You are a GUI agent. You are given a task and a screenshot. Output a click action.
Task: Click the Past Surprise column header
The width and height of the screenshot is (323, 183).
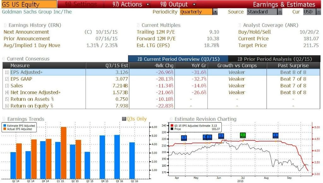[293, 66]
